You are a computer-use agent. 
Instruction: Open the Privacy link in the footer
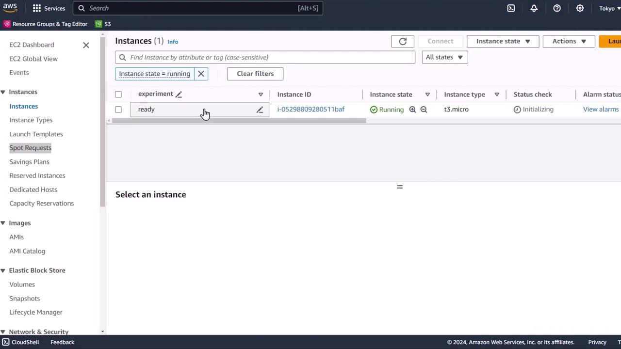(x=597, y=342)
